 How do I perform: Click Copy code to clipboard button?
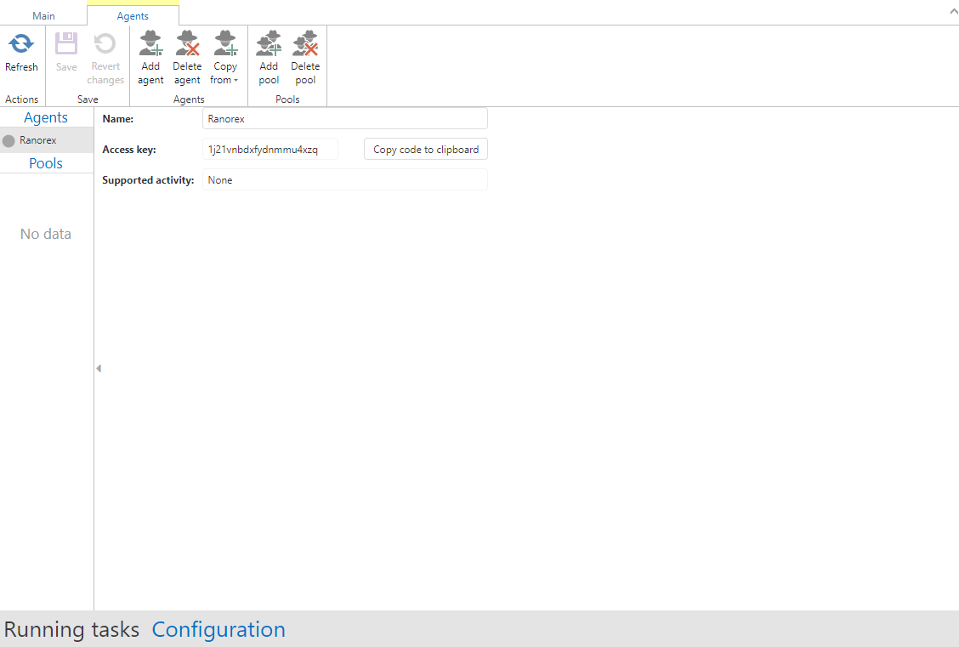425,150
